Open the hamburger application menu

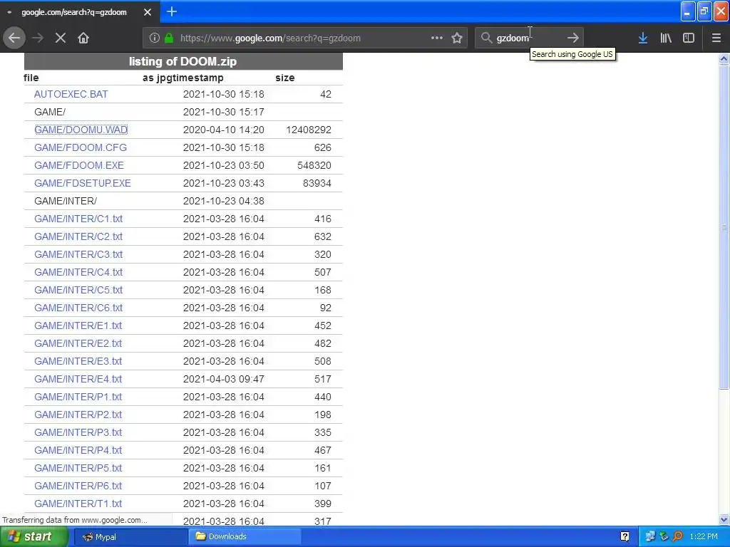(716, 38)
